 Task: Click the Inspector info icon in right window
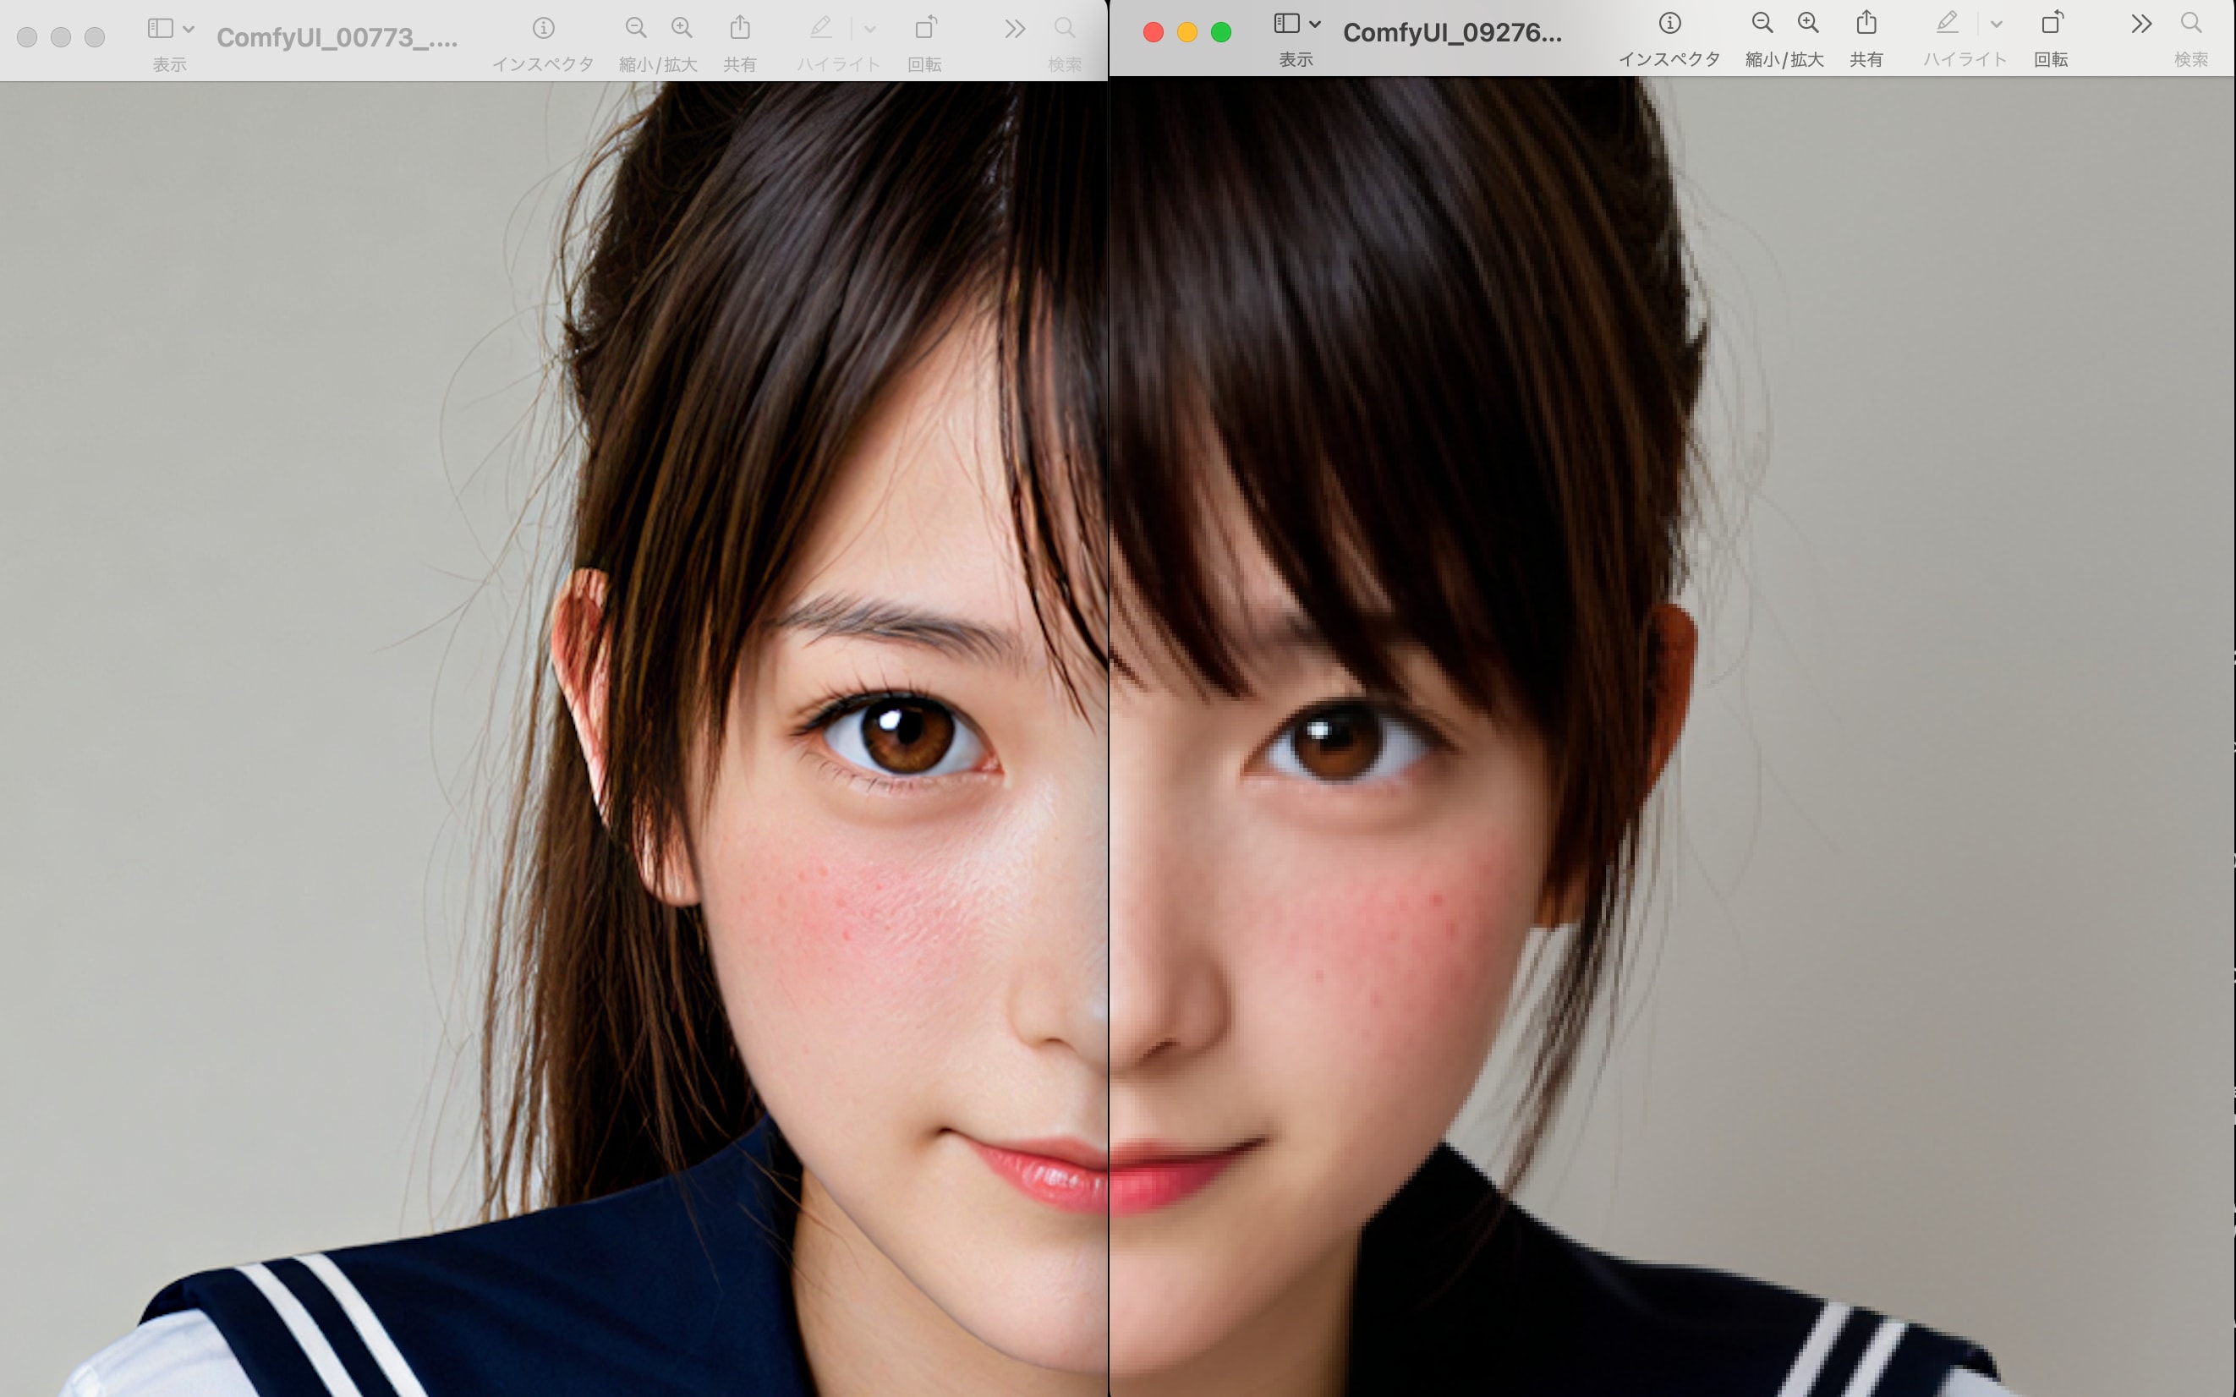point(1669,23)
